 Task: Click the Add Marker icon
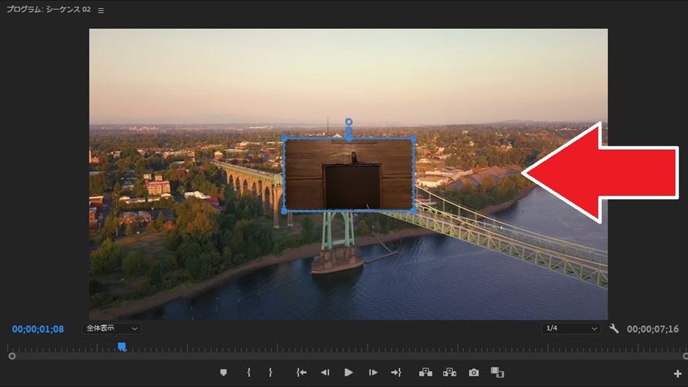click(x=224, y=372)
